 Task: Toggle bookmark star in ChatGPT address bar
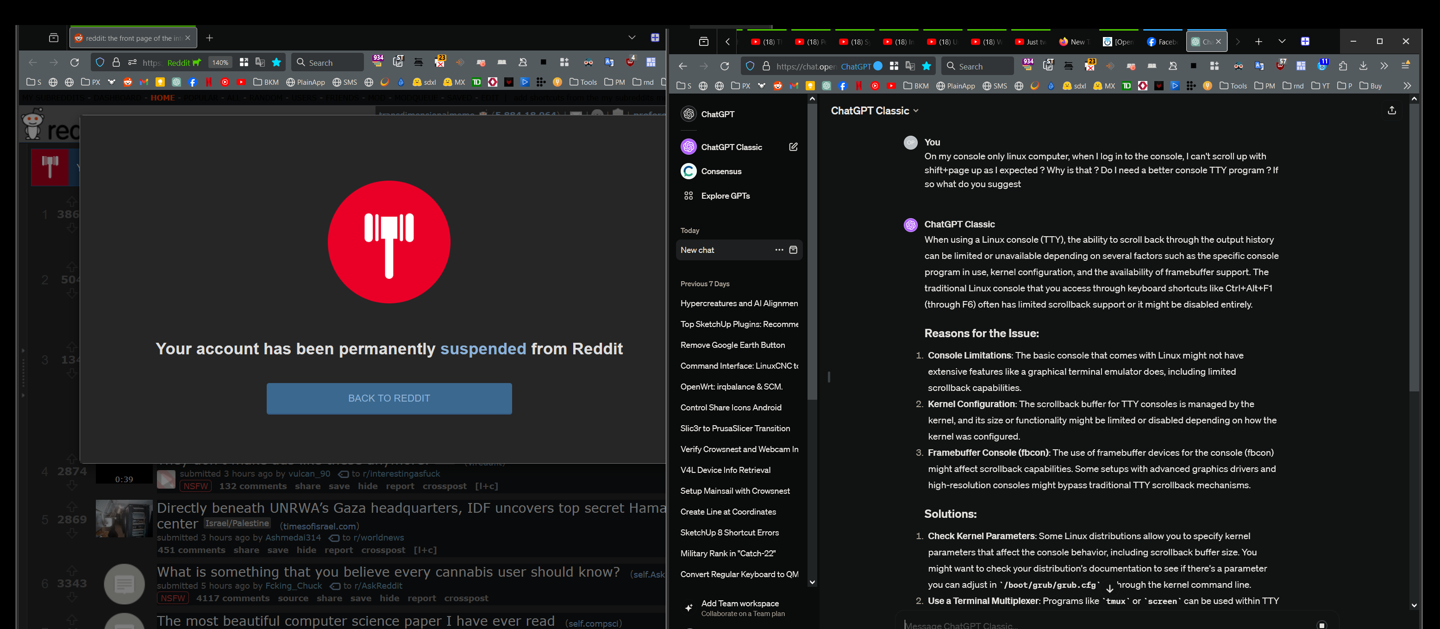pyautogui.click(x=926, y=66)
